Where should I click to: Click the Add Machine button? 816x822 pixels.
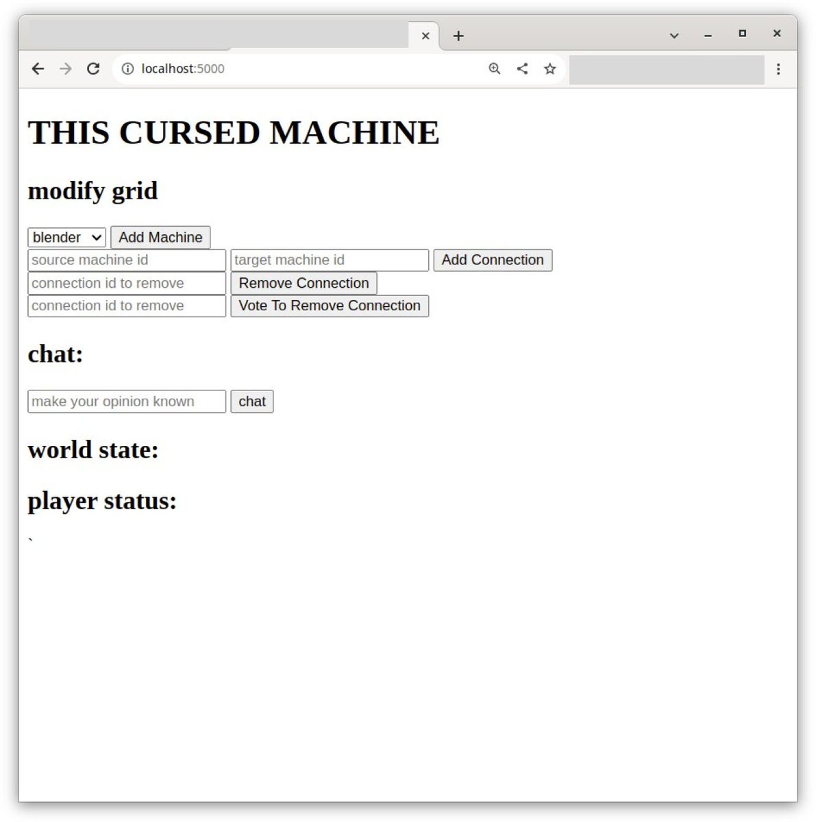[x=160, y=237]
